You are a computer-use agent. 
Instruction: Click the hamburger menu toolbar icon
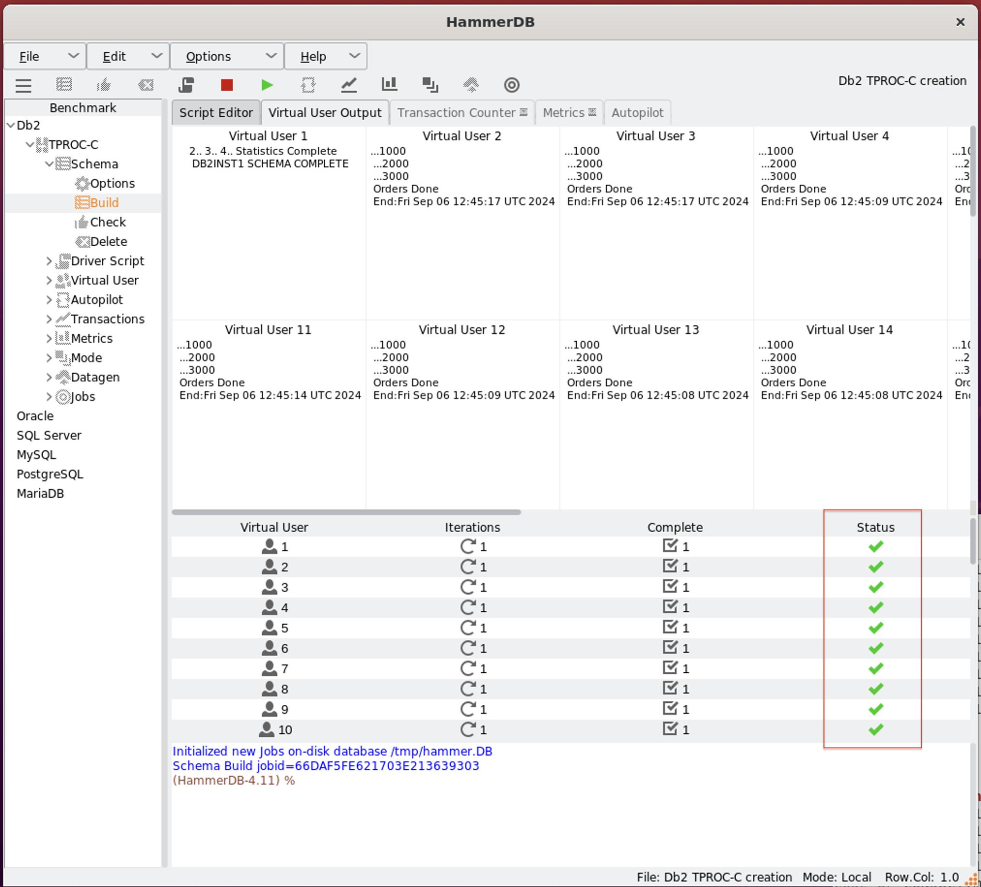click(x=23, y=86)
